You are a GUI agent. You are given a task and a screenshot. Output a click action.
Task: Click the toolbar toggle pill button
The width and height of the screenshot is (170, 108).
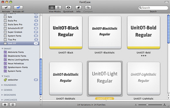166,2
